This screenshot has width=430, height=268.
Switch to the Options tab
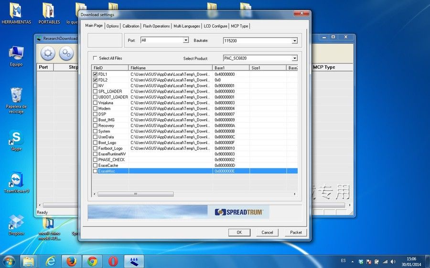tap(112, 26)
